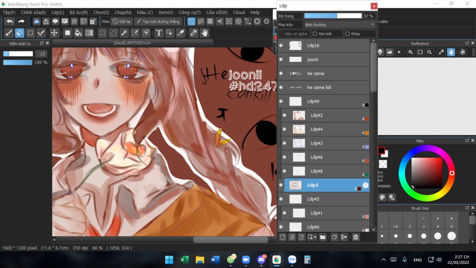Click the Đặt lại button
Image resolution: width=476 pixels, height=268 pixels.
[x=121, y=21]
